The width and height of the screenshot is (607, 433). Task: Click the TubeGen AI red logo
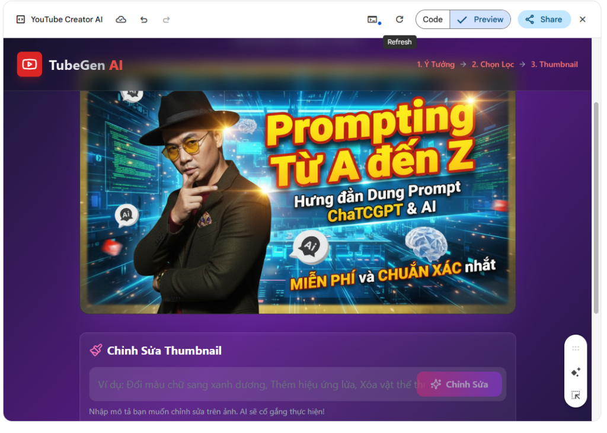[x=30, y=64]
